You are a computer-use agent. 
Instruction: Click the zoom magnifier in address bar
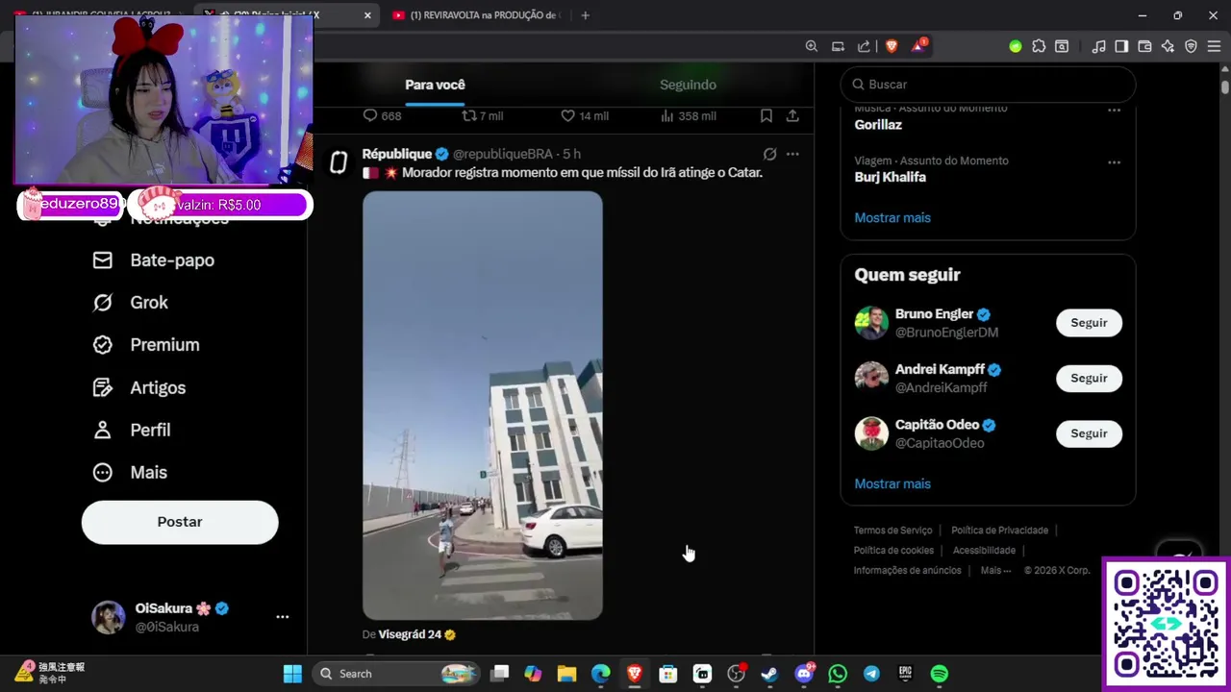[x=812, y=46]
